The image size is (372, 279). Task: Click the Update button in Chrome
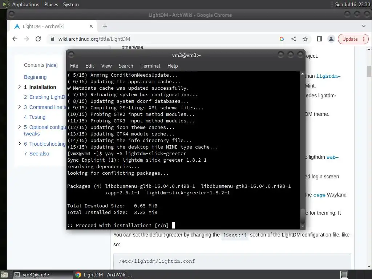[350, 39]
